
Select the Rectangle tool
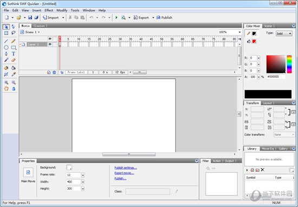[x=14, y=47]
